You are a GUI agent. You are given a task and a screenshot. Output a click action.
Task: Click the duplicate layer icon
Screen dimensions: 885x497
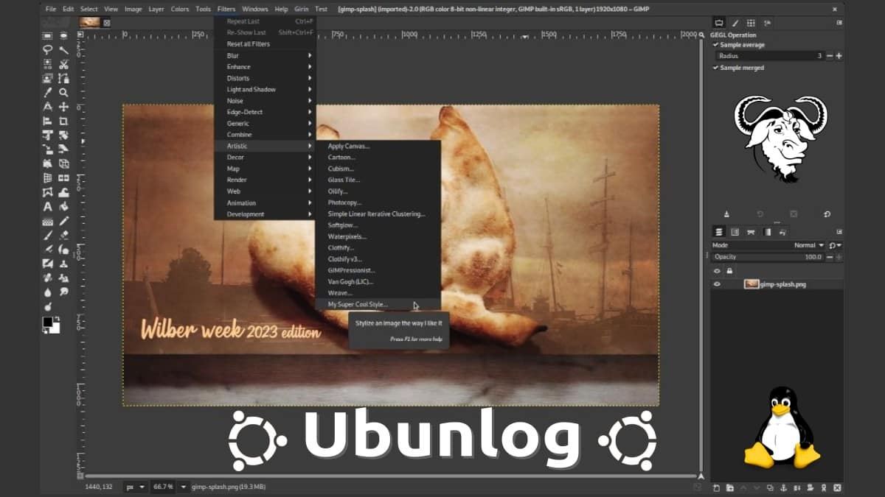[770, 487]
